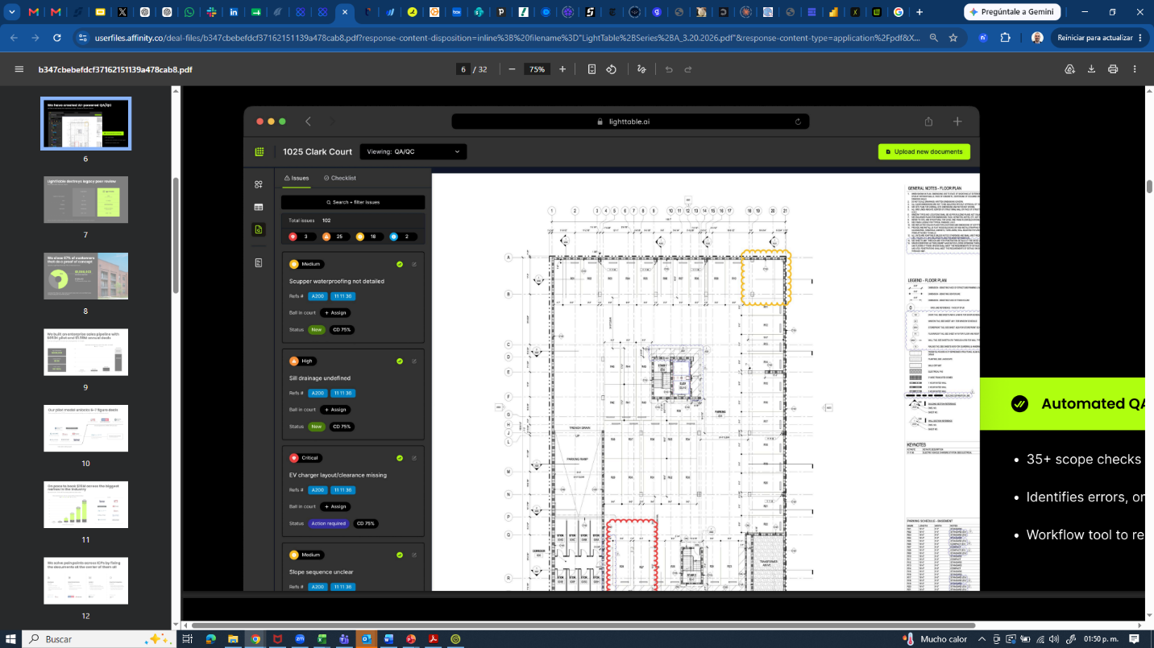Open the page 8 thumbnail
The image size is (1154, 648).
click(85, 276)
